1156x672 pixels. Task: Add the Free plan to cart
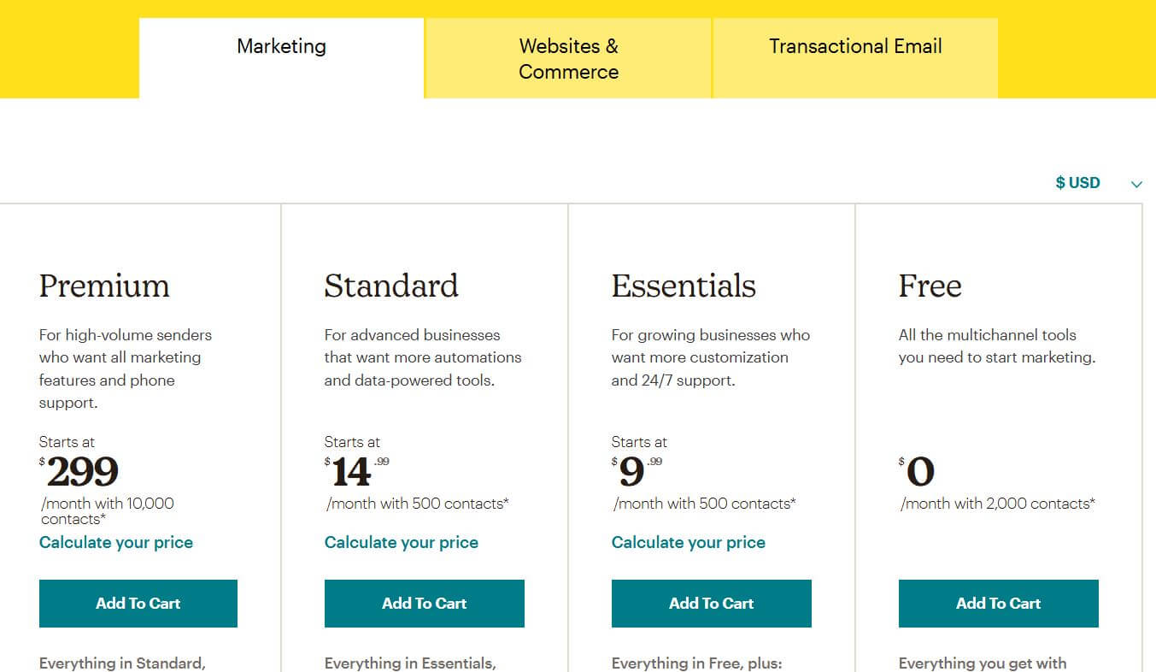tap(997, 603)
